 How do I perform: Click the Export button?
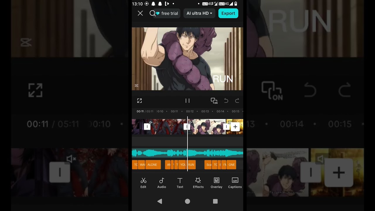(228, 13)
